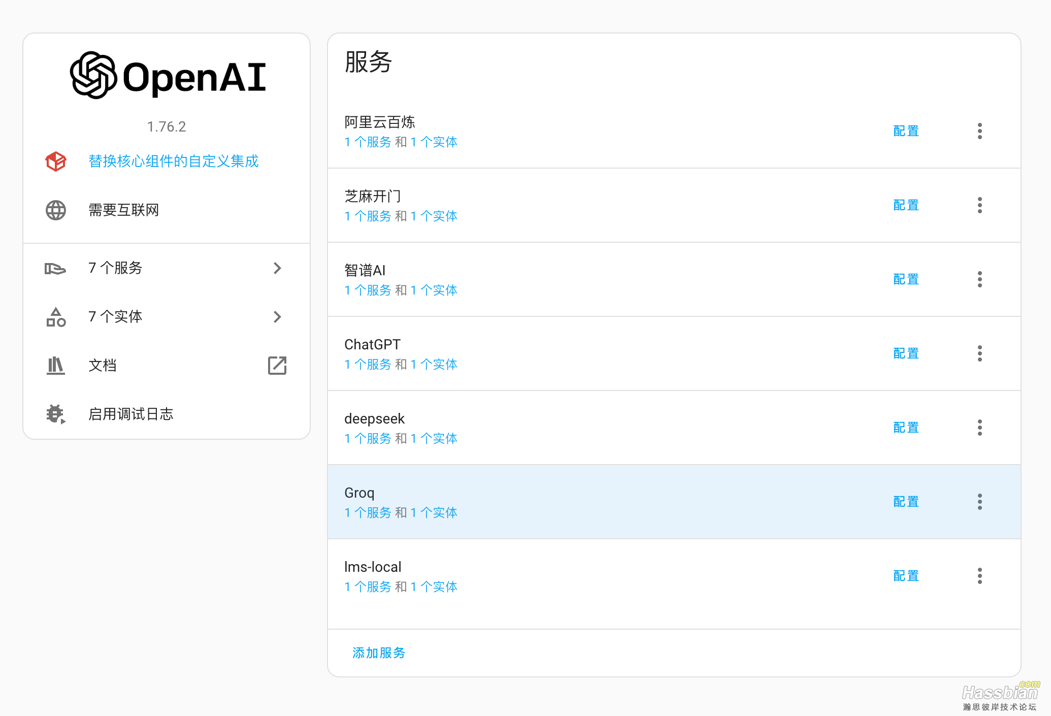1051x716 pixels.
Task: Click 配置 for 阿里云百炼
Action: click(906, 131)
